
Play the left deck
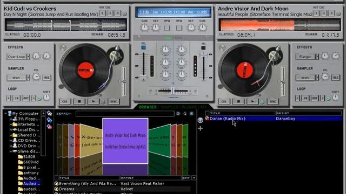click(x=94, y=101)
